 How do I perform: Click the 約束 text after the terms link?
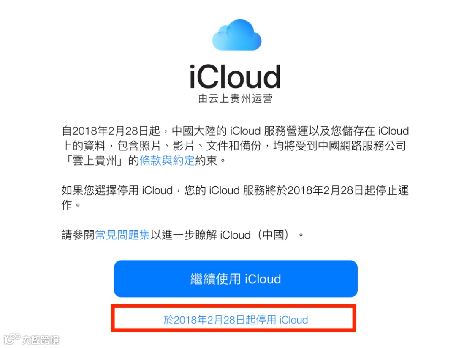206,160
